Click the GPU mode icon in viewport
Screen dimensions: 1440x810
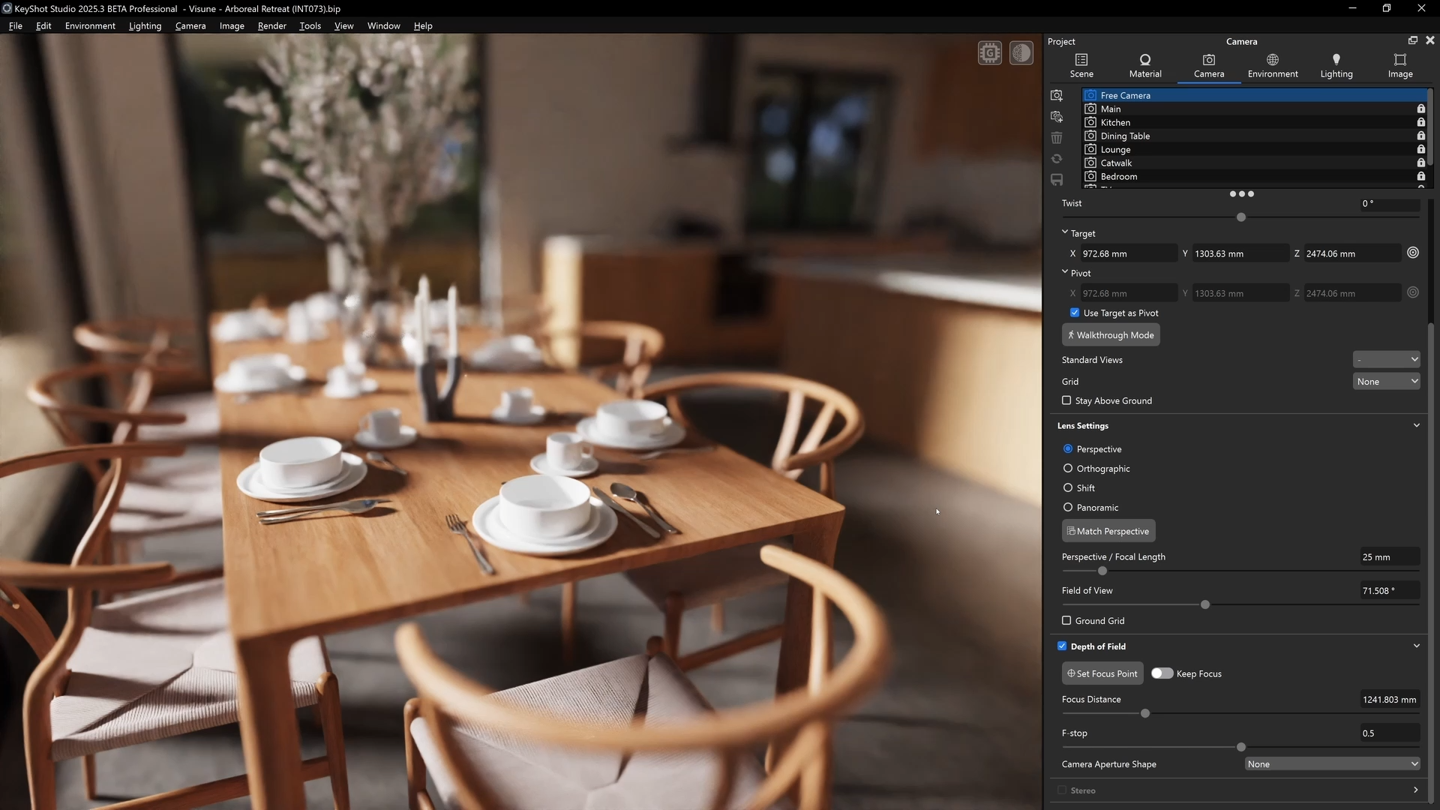coord(990,53)
